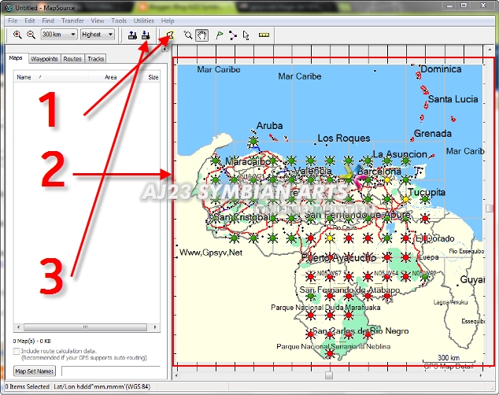Collapse the side panel with small arrow button
The height and width of the screenshot is (395, 499).
click(164, 49)
